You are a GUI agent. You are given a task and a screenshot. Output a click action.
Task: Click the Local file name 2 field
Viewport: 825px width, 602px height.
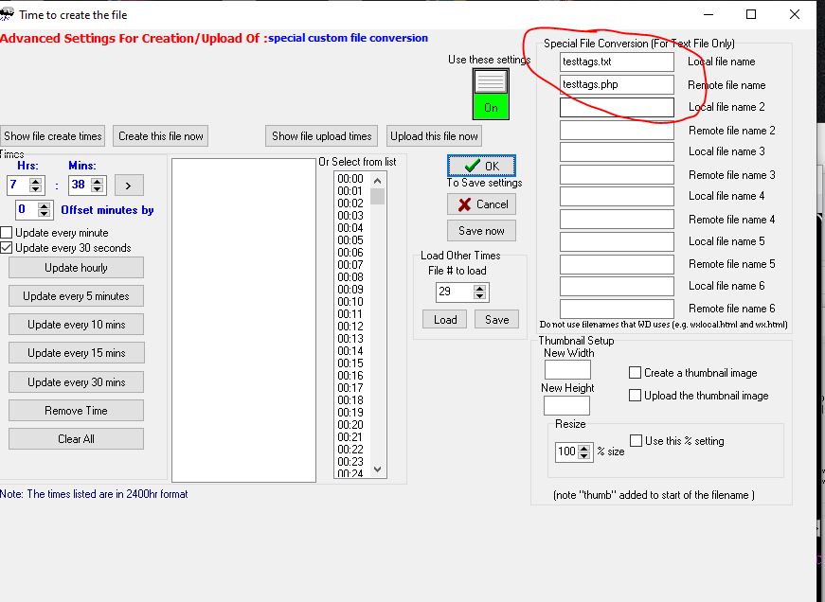(617, 107)
